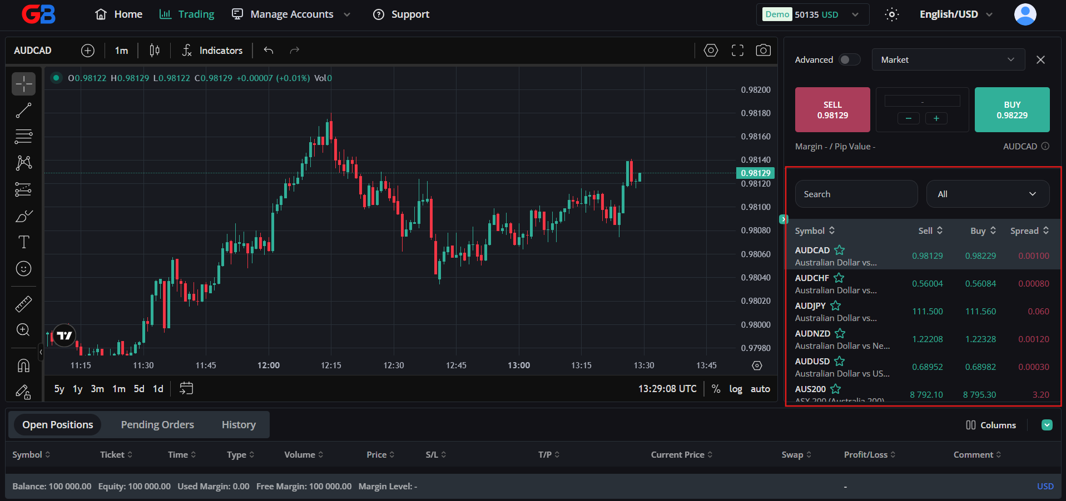The height and width of the screenshot is (501, 1066).
Task: Open the user profile avatar
Action: (1025, 14)
